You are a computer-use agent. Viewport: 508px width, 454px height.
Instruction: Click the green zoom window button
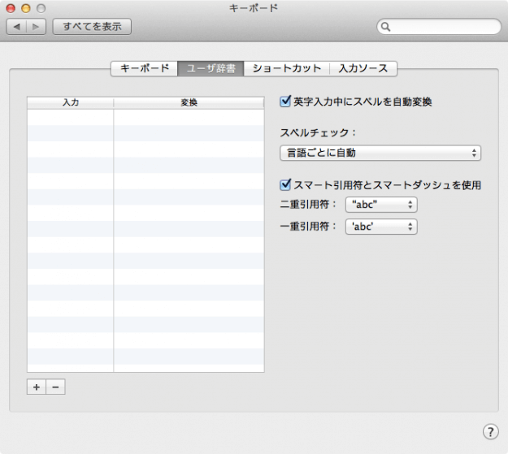coord(41,8)
